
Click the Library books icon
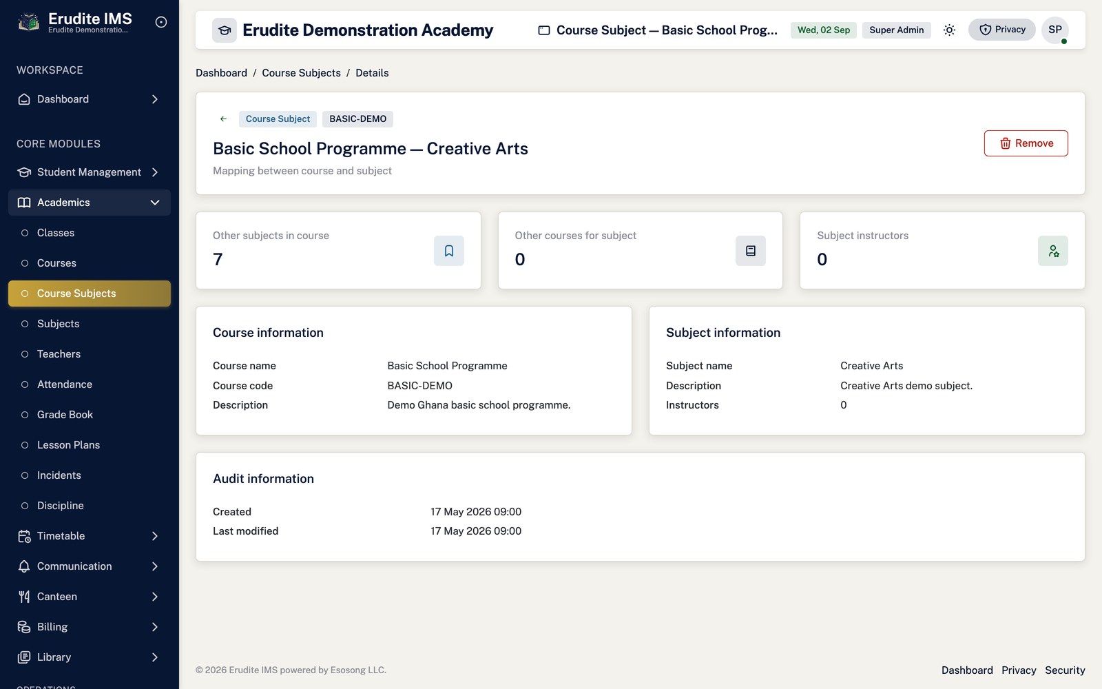24,657
